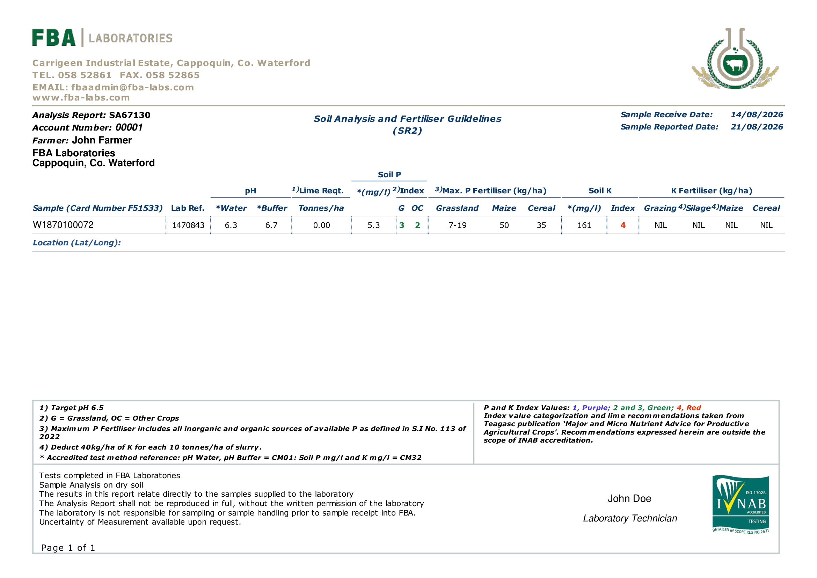Click the Grazing column subheader
This screenshot has height=578, width=817.
660,208
